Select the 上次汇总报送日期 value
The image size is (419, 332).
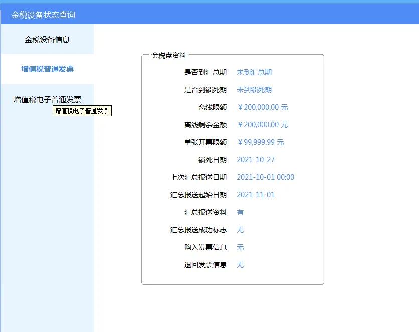265,177
